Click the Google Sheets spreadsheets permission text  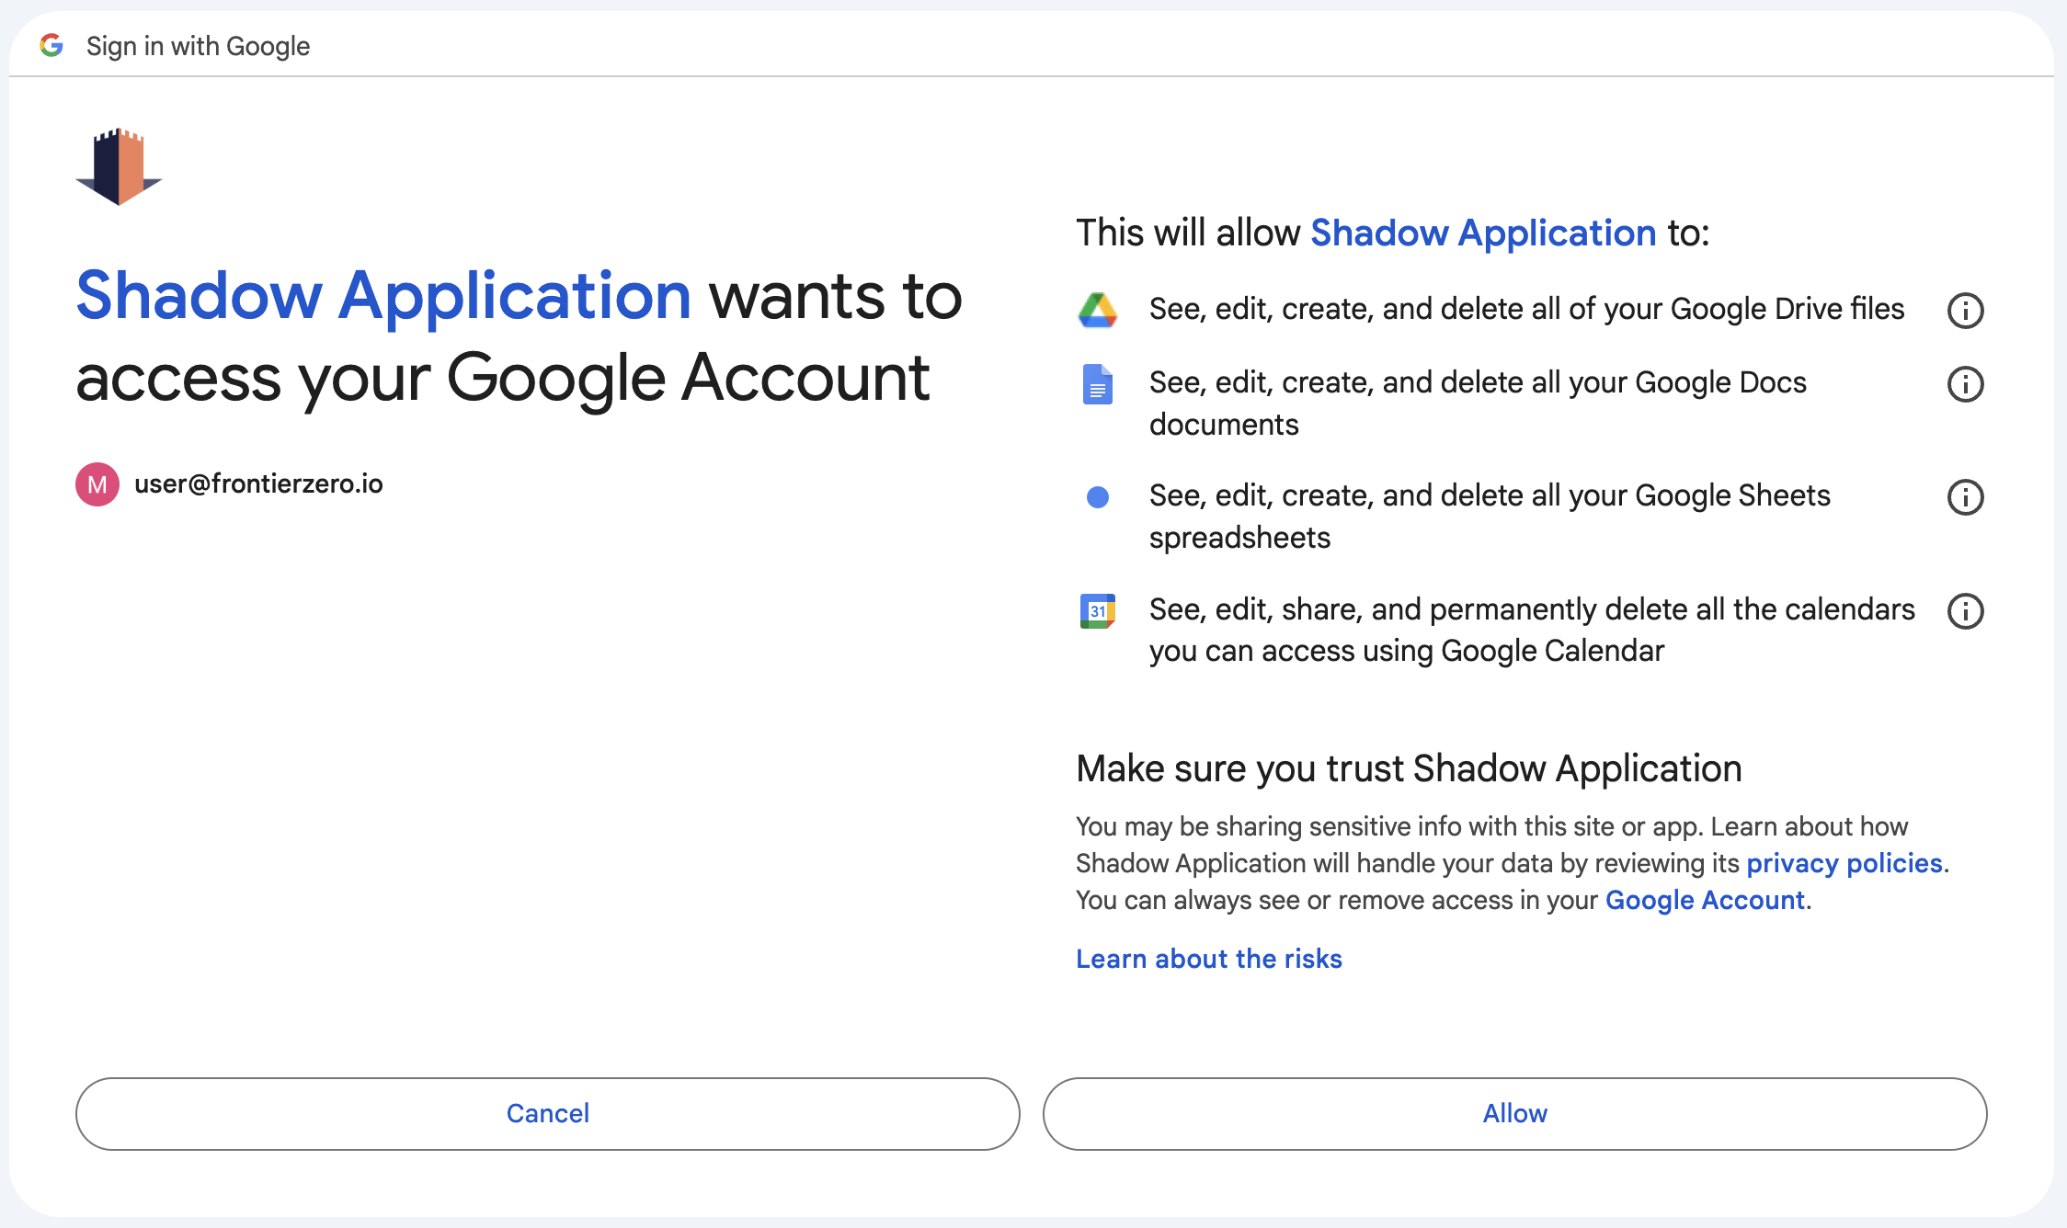pyautogui.click(x=1490, y=517)
